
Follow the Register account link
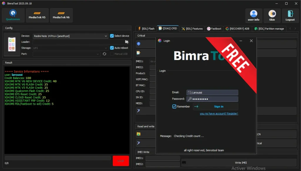click(x=219, y=114)
